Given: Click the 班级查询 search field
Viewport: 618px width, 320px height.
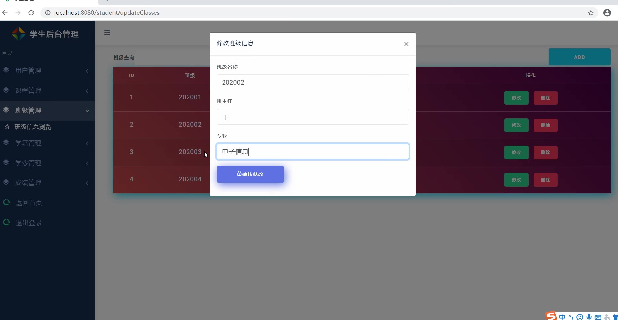Looking at the screenshot, I should 172,58.
